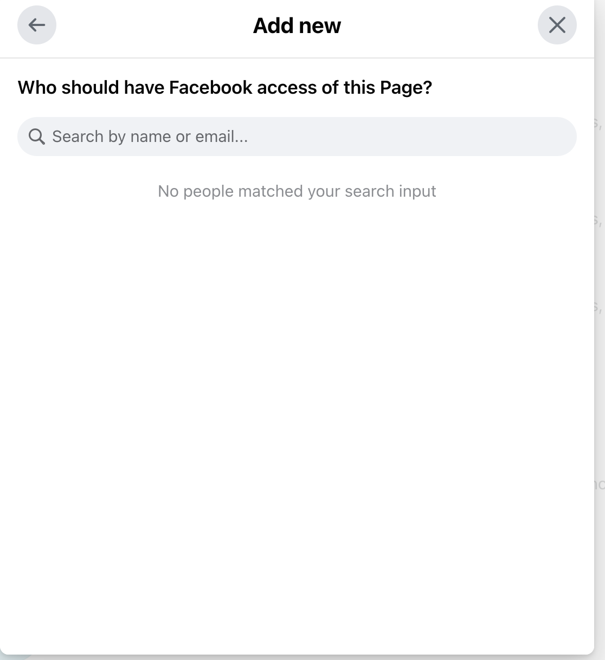Focus the Search by name or email field

click(x=297, y=137)
